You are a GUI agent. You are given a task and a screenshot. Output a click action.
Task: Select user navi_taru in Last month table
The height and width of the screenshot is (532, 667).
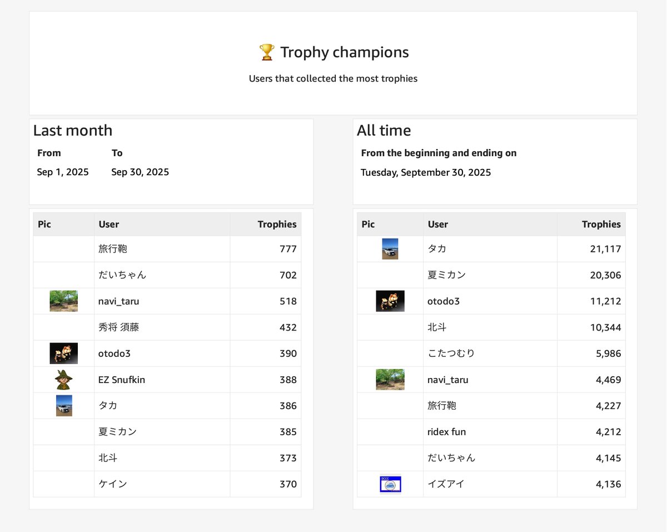tap(119, 301)
